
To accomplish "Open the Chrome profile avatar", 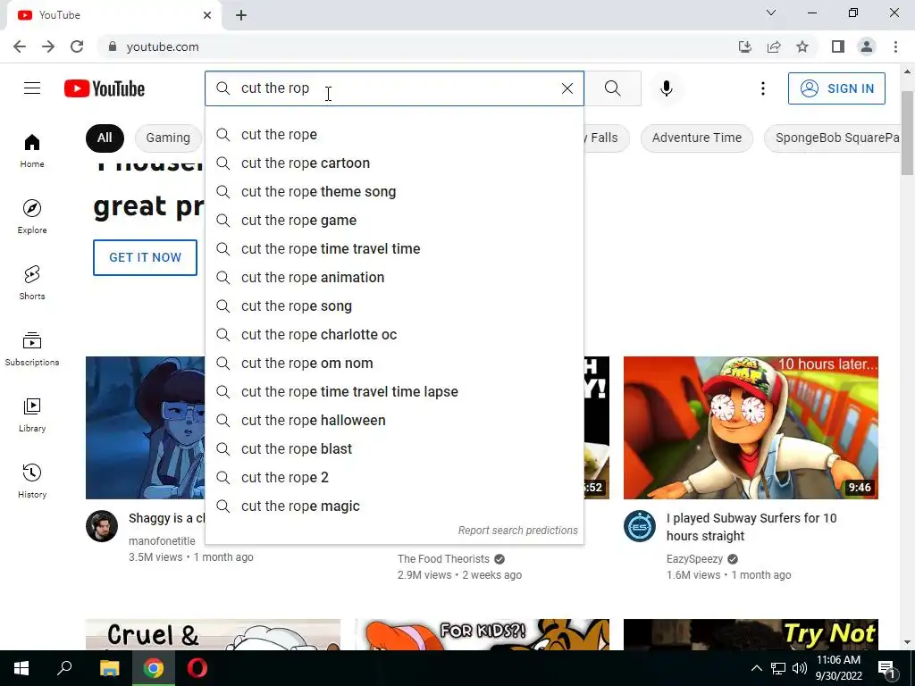I will (x=867, y=46).
